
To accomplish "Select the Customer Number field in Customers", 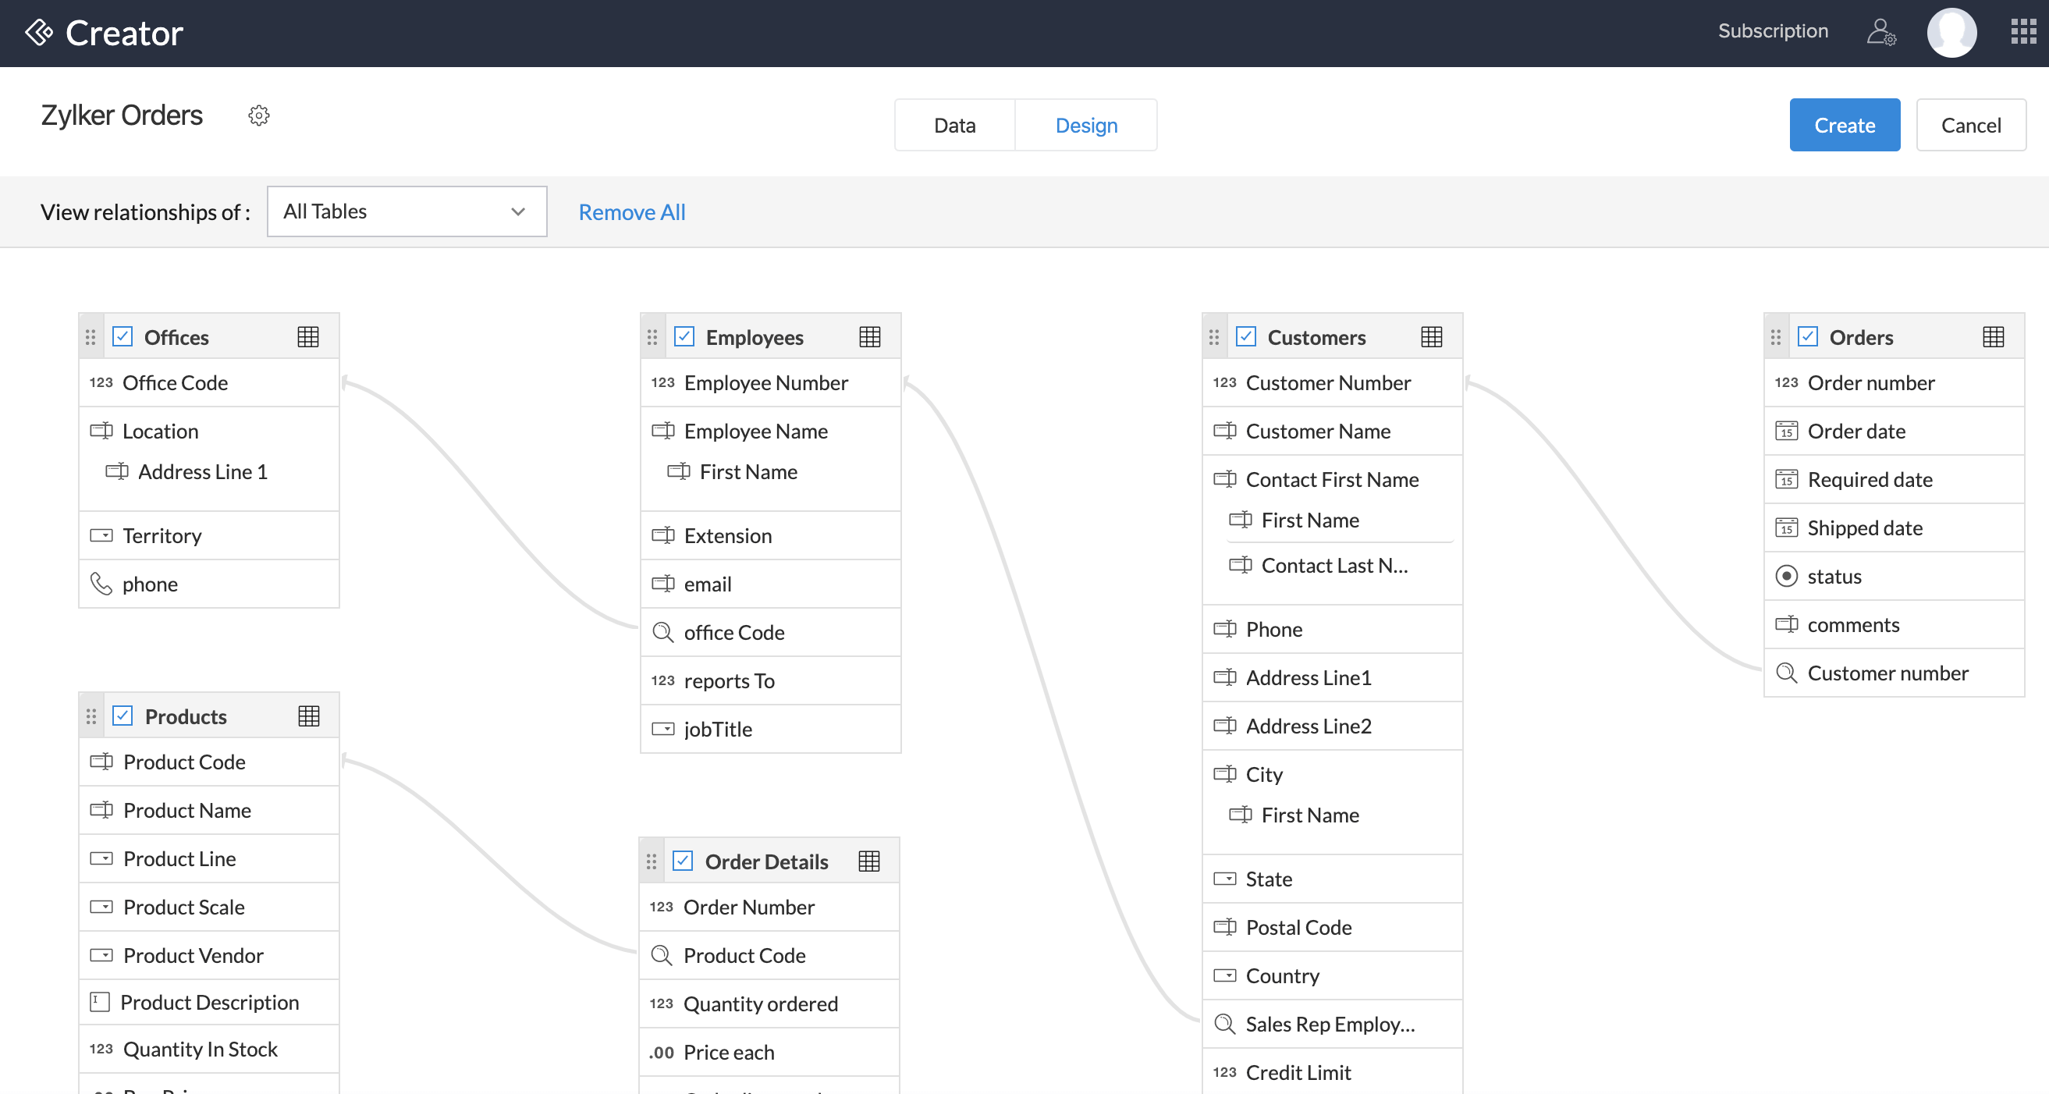I will [x=1333, y=382].
